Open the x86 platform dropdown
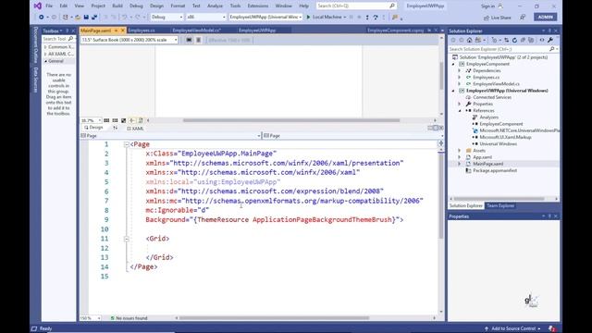 [x=205, y=17]
